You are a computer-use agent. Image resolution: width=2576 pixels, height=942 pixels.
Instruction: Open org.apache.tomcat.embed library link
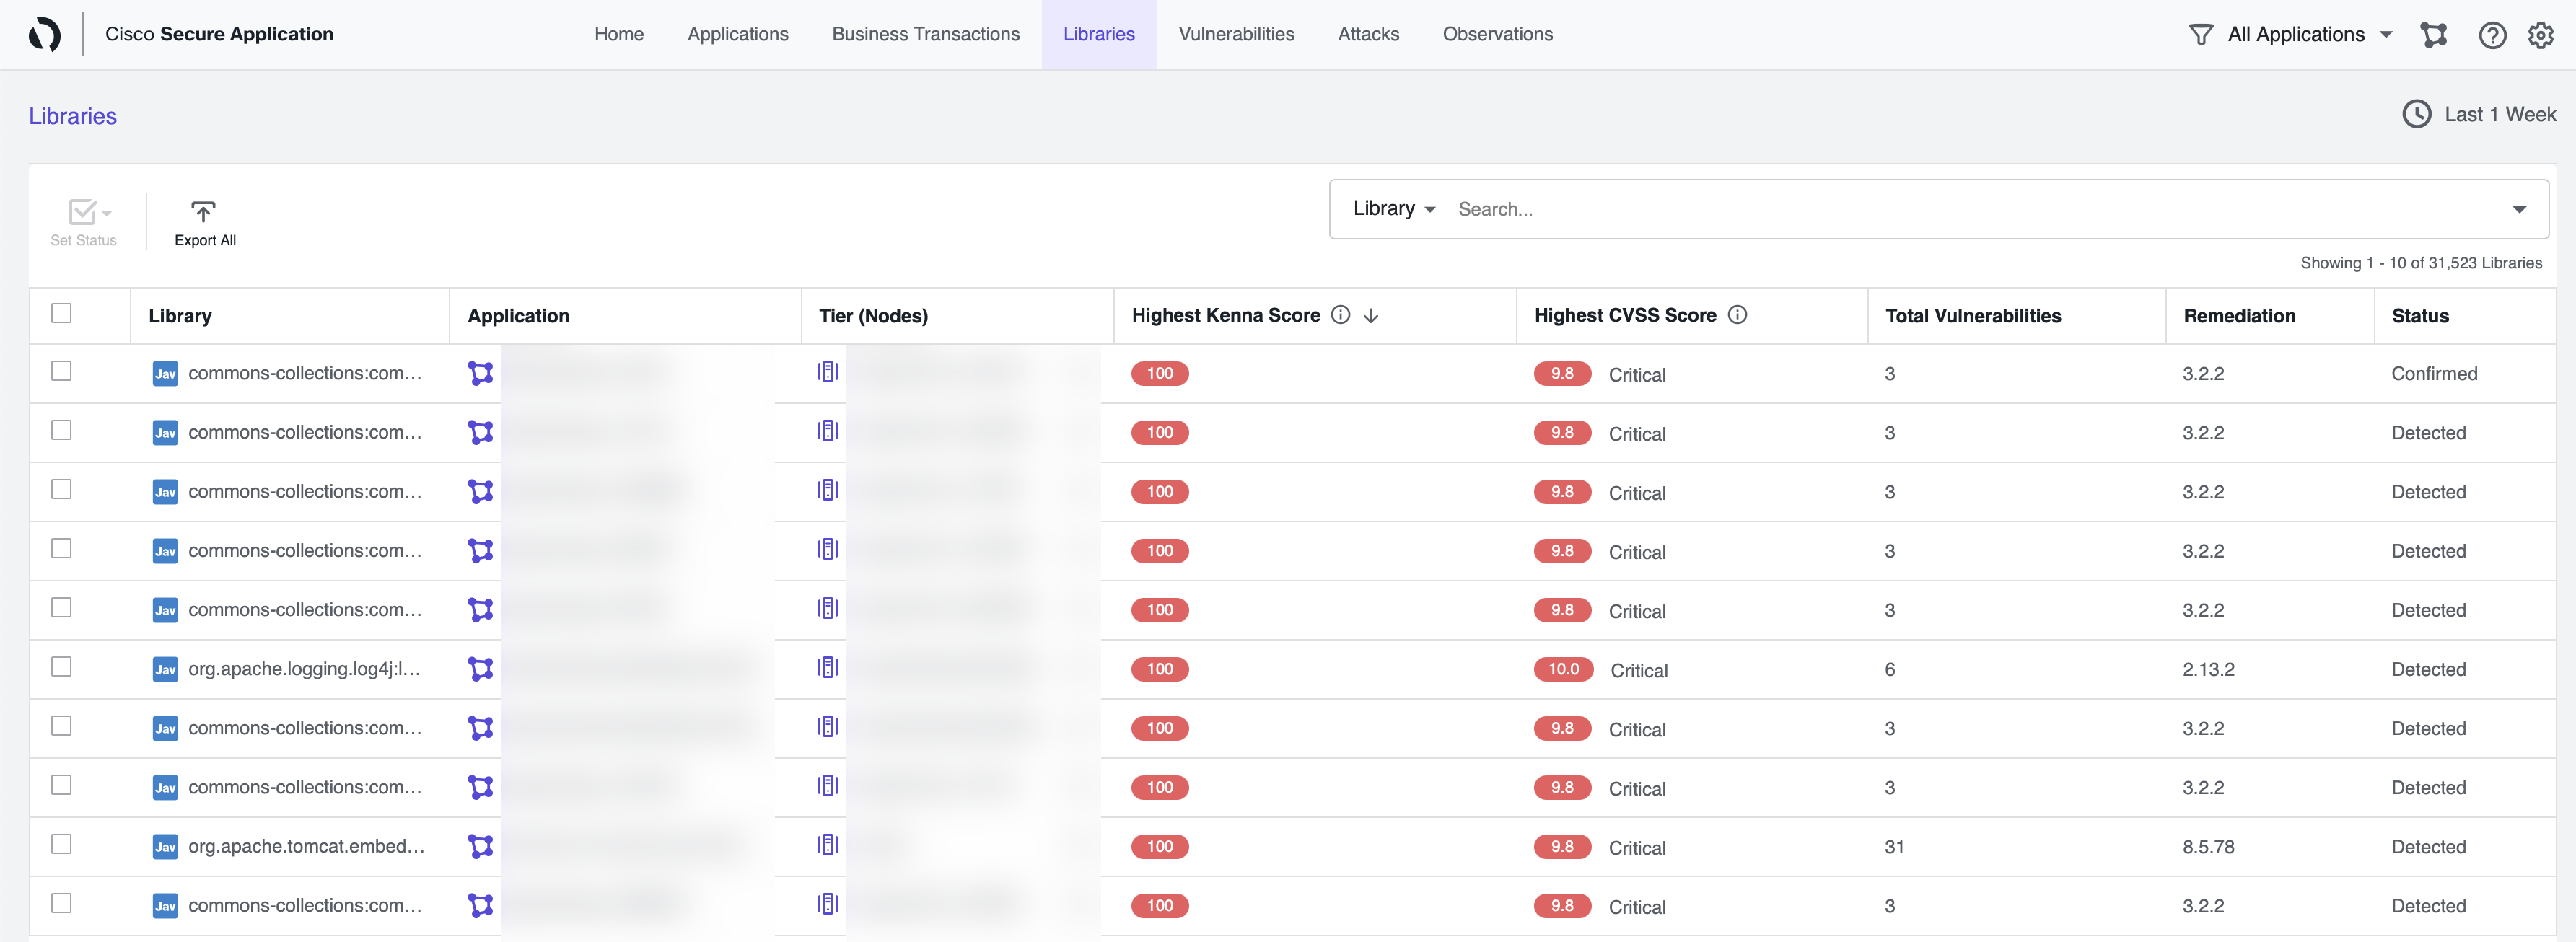tap(306, 846)
